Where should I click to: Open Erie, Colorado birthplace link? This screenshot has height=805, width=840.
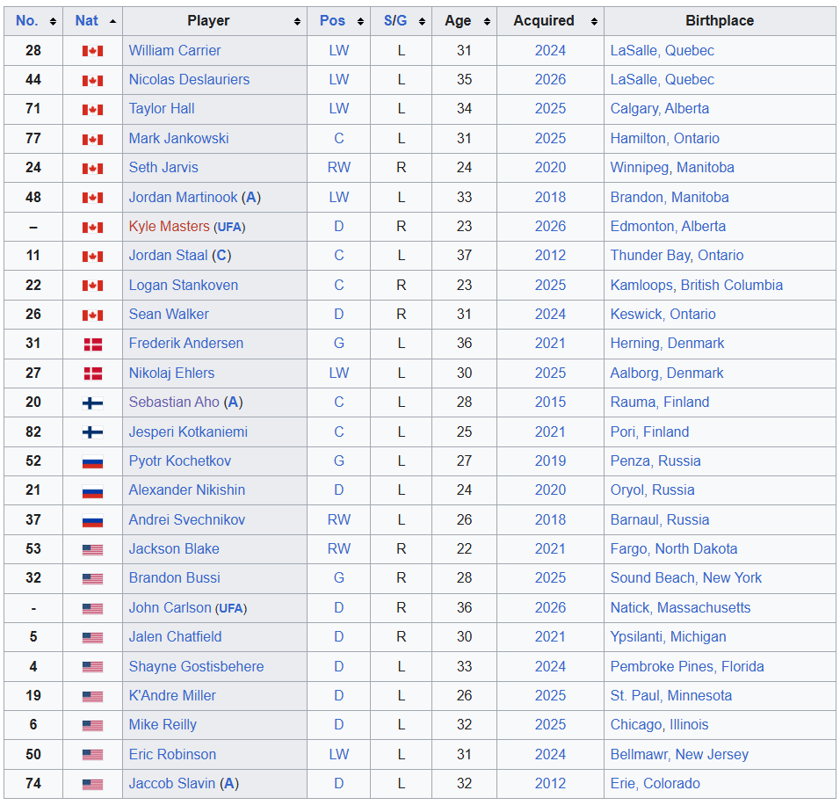point(655,783)
